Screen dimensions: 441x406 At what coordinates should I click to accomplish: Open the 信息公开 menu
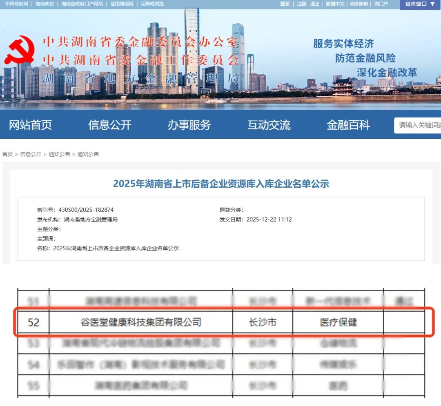(x=110, y=125)
